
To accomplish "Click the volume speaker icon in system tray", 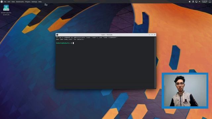I will tap(189, 2).
